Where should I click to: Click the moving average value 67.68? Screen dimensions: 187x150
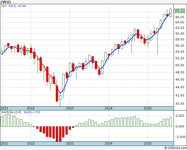[x=22, y=6]
